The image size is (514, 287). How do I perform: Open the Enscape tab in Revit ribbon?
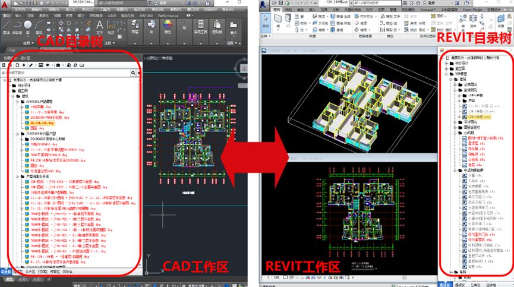tap(427, 10)
